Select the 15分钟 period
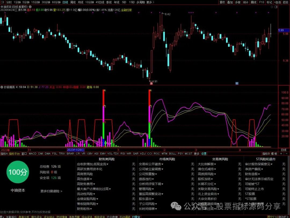The image size is (290, 218). (35, 2)
